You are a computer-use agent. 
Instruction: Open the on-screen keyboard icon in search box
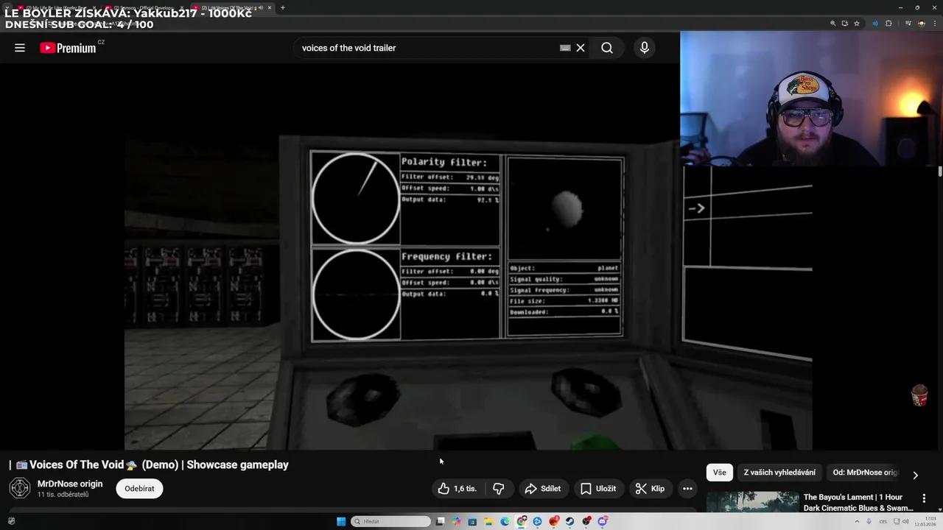tap(565, 48)
